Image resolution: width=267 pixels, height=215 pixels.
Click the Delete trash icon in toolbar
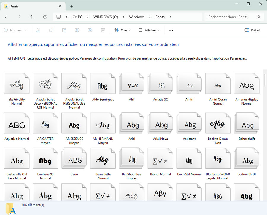tap(103, 30)
